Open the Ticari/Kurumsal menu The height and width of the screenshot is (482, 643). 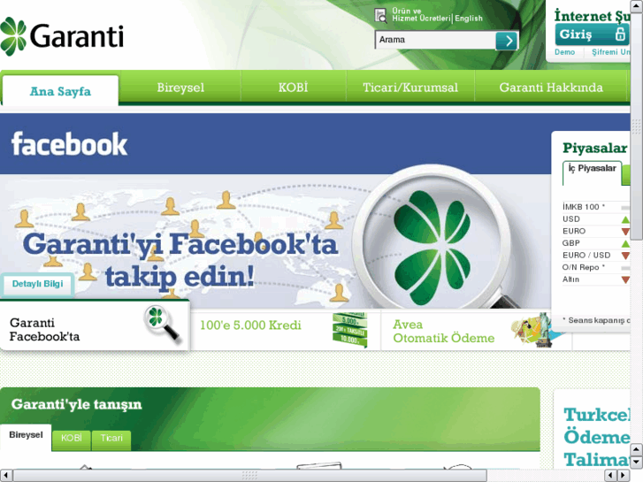[x=410, y=88]
